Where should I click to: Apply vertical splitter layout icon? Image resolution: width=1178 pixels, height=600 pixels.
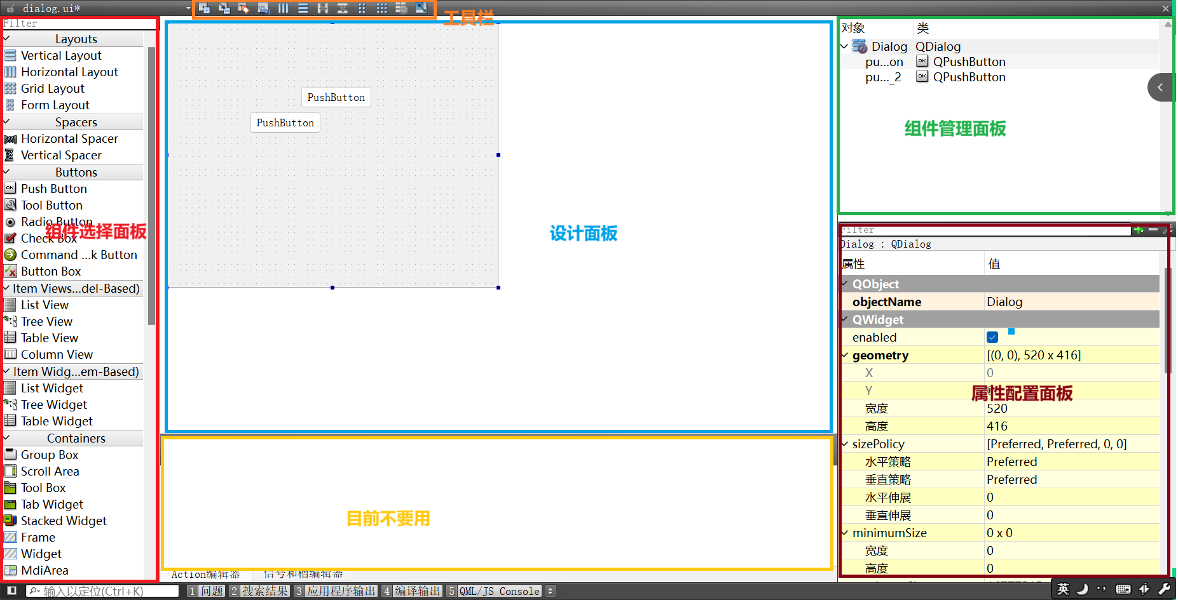342,8
